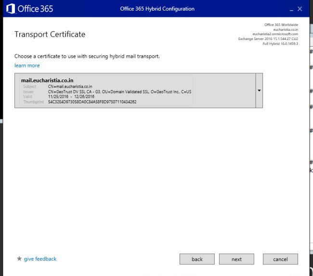313x276 pixels.
Task: Click the eucharistia.co.in domain text at top right
Action: coord(286,29)
